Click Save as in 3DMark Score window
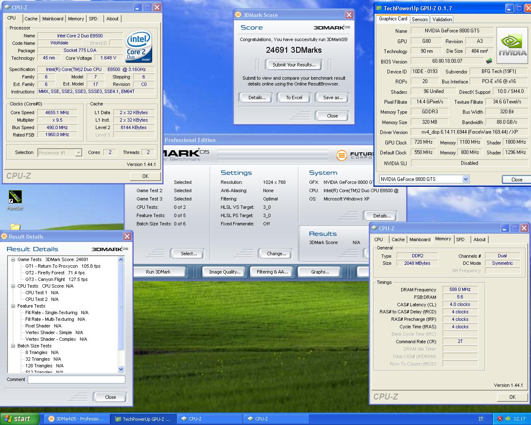The height and width of the screenshot is (425, 531). (333, 98)
